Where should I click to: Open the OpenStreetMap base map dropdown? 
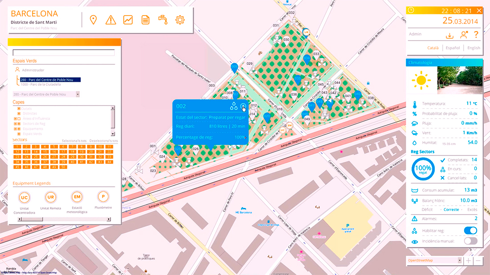(x=460, y=260)
